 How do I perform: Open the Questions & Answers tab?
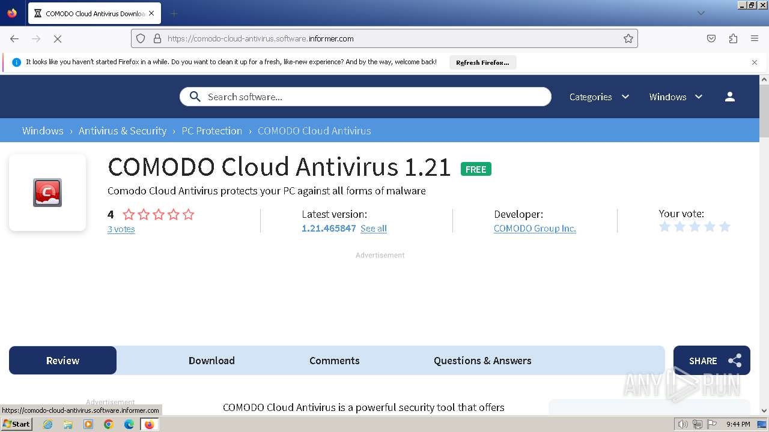pos(482,361)
